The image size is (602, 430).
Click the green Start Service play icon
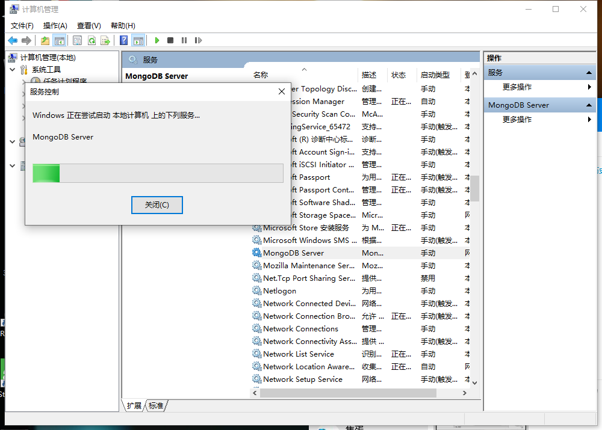[157, 40]
